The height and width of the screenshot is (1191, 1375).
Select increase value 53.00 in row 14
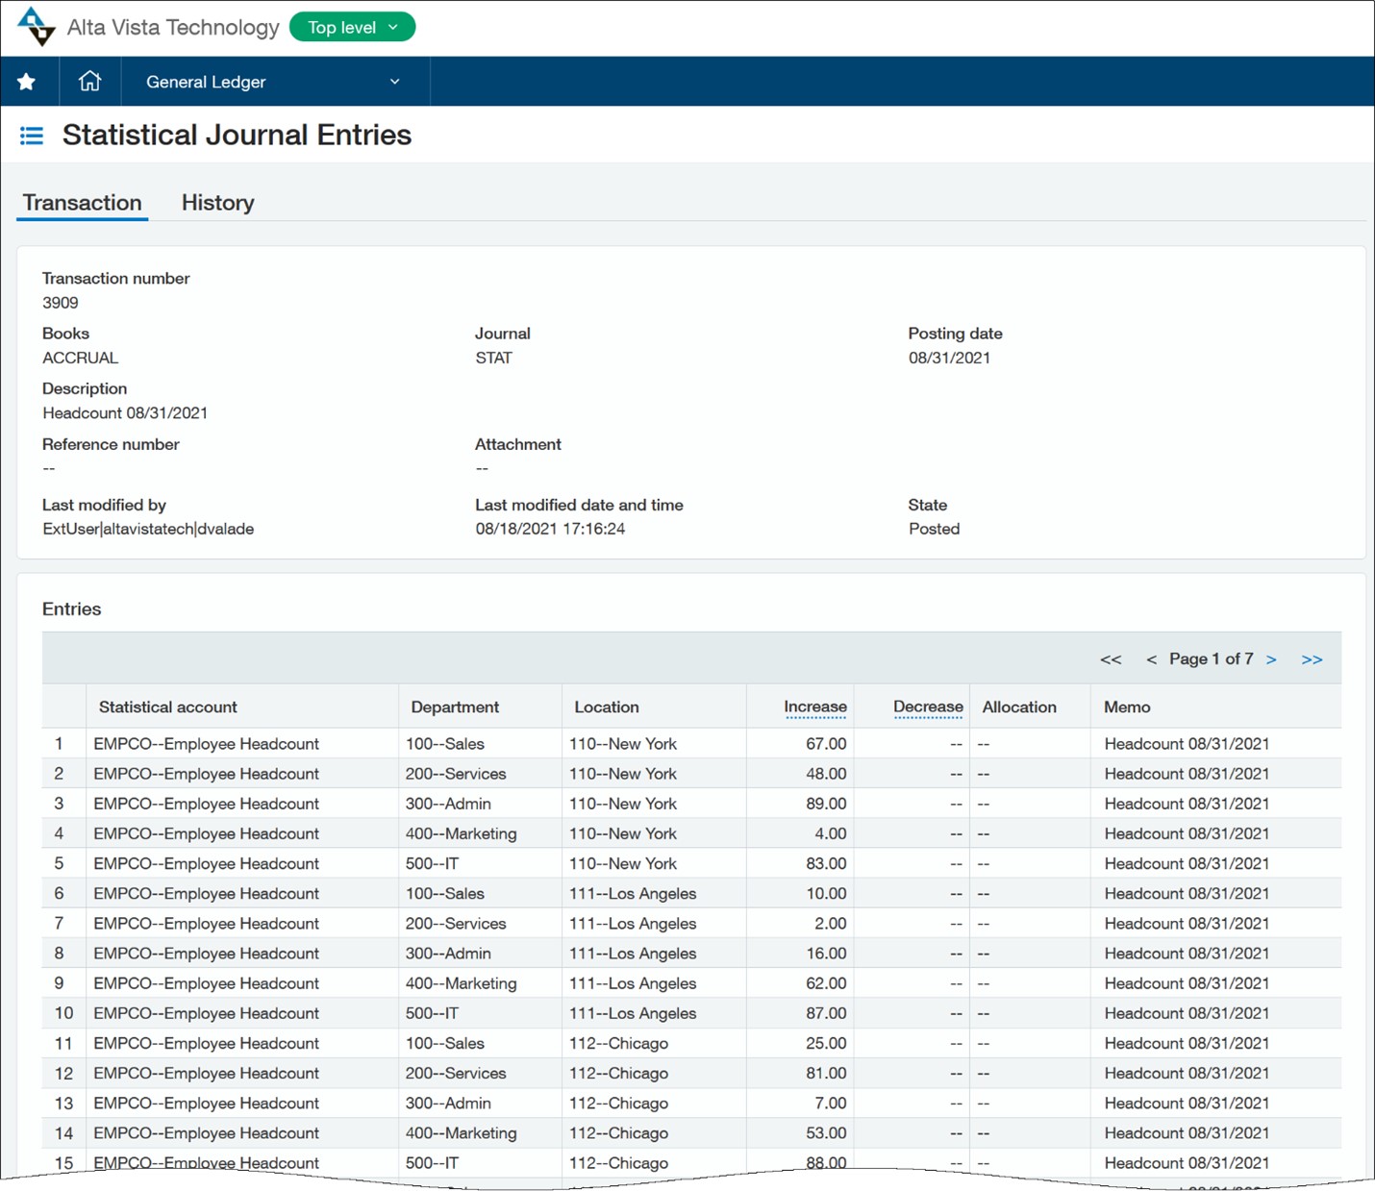click(x=826, y=1133)
